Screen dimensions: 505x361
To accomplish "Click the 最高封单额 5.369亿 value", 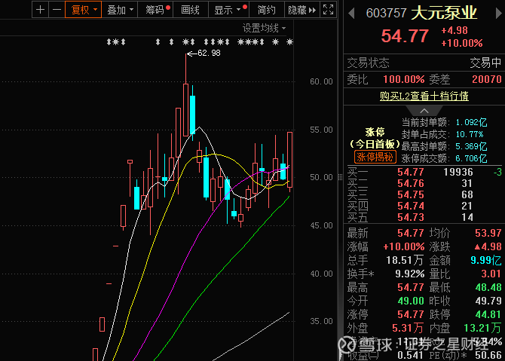I will 471,146.
